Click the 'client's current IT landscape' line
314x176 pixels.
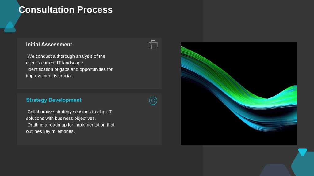pos(55,63)
